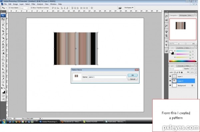
Task: Select the Crop tool
Action: [x=3, y=31]
